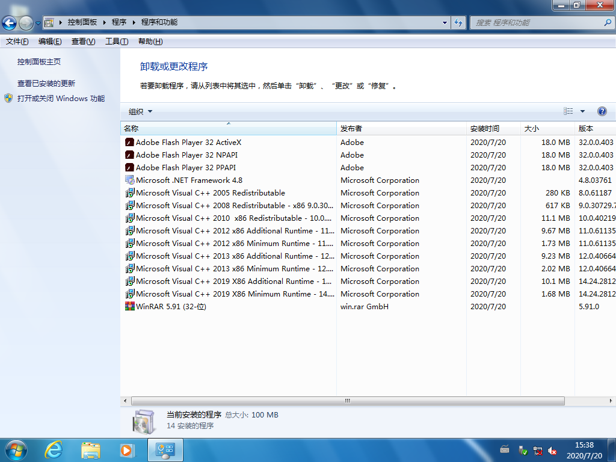Click Adobe Flash Player 32 PPAPI icon
The image size is (616, 462).
point(130,167)
